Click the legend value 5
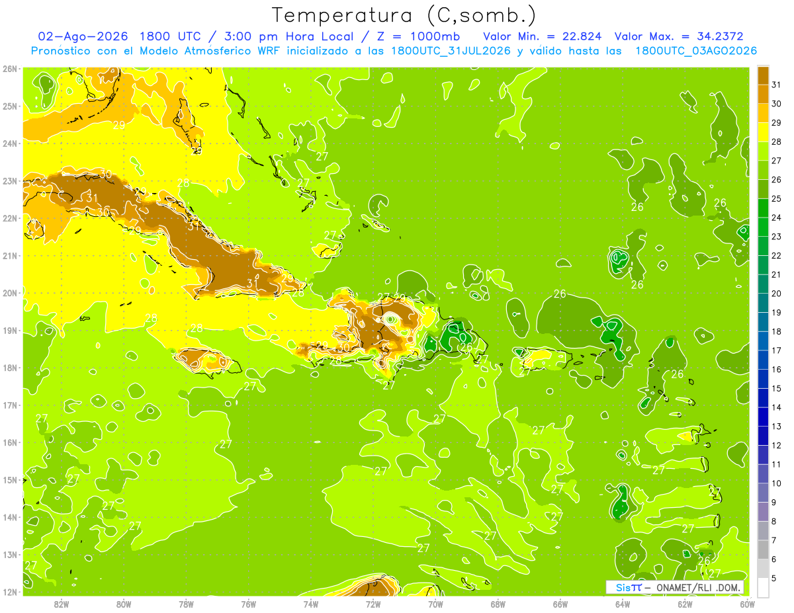 [774, 579]
